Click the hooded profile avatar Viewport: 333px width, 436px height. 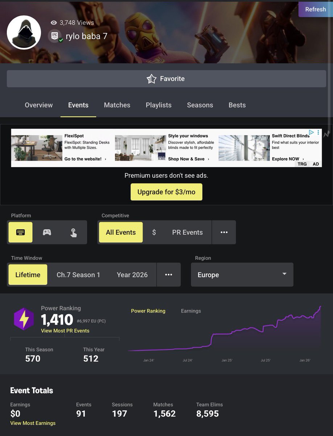(x=23, y=33)
